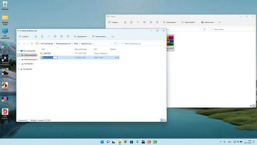Sort by Размер column header
This screenshot has width=257, height=145.
(x=113, y=49)
